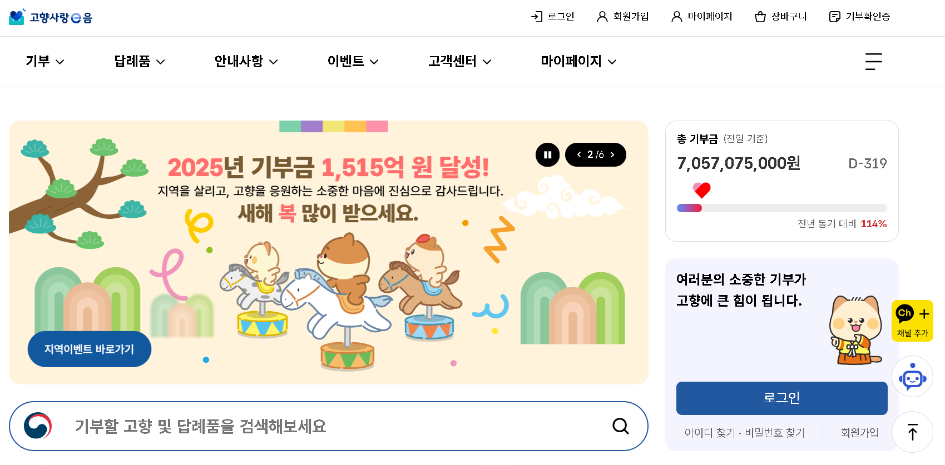The height and width of the screenshot is (465, 945).
Task: Expand the 답례품 dropdown menu
Action: 139,62
